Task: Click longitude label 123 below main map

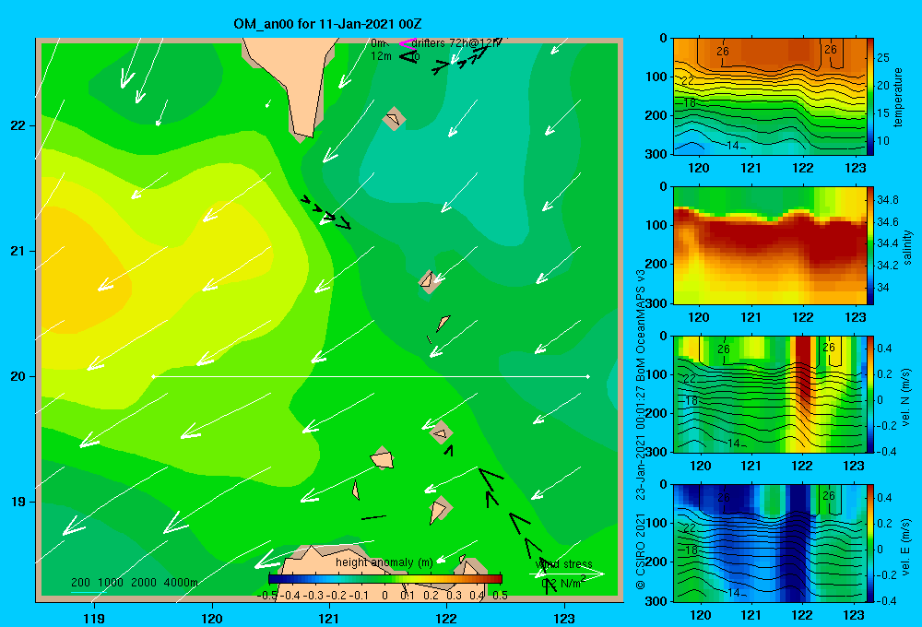Action: pyautogui.click(x=564, y=618)
